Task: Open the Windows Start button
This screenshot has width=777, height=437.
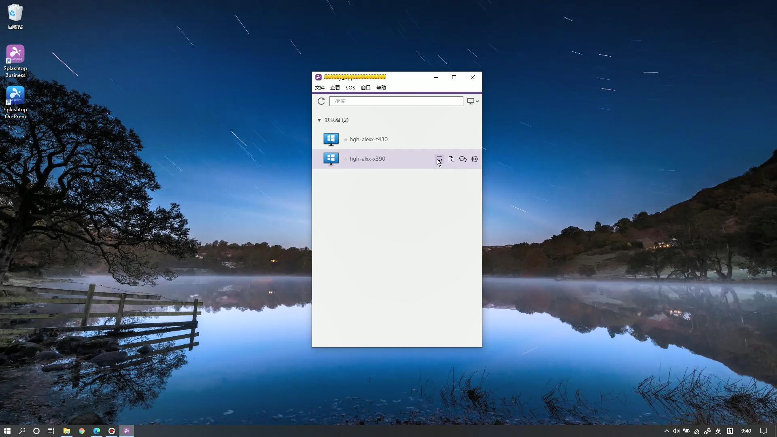Action: pos(7,431)
